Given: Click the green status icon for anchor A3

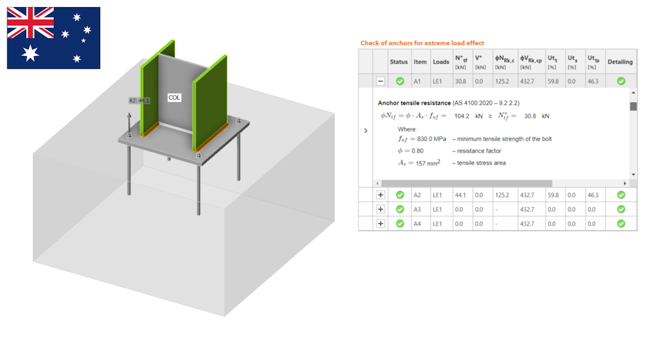Looking at the screenshot, I should click(x=399, y=209).
